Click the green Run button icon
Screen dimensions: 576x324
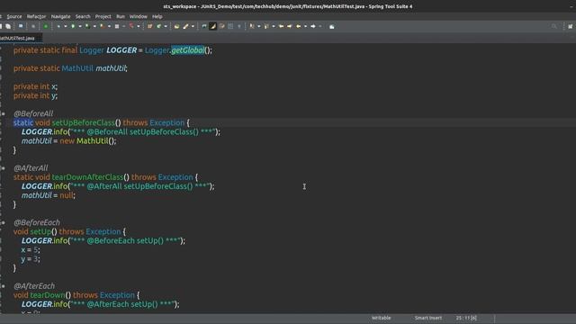pos(73,26)
